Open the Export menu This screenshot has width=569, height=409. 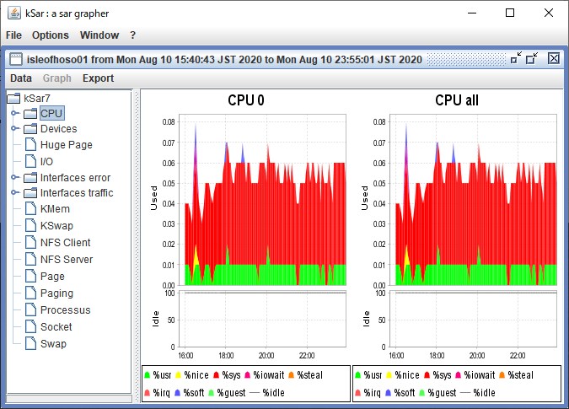pos(98,78)
